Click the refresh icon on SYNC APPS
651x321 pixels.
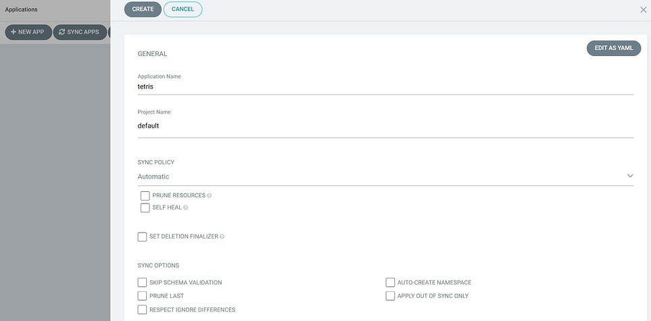[x=62, y=32]
